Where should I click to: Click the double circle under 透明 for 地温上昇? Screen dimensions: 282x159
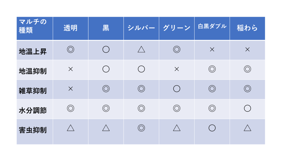tap(70, 49)
